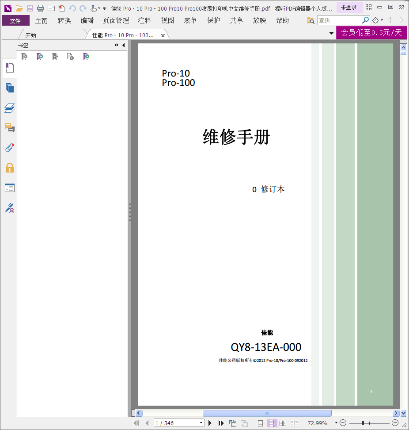The width and height of the screenshot is (409, 430).
Task: Open the Hand tool dropdown arrow
Action: click(99, 8)
